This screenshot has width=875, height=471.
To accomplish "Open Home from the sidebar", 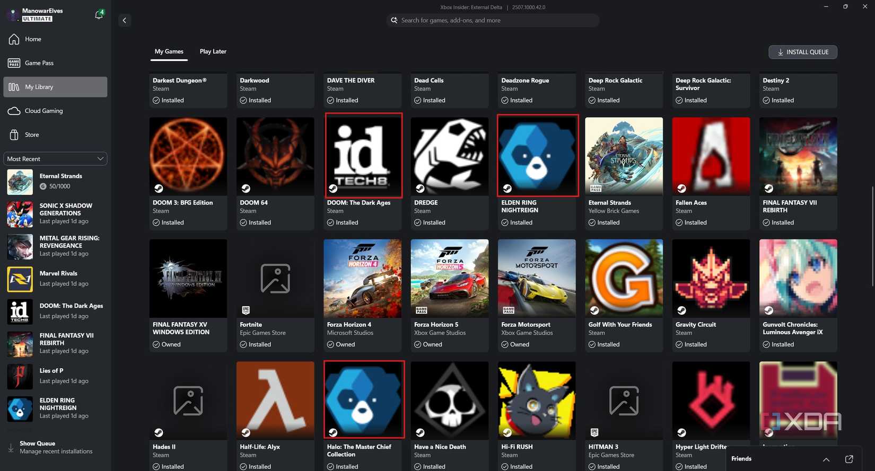I will 55,39.
